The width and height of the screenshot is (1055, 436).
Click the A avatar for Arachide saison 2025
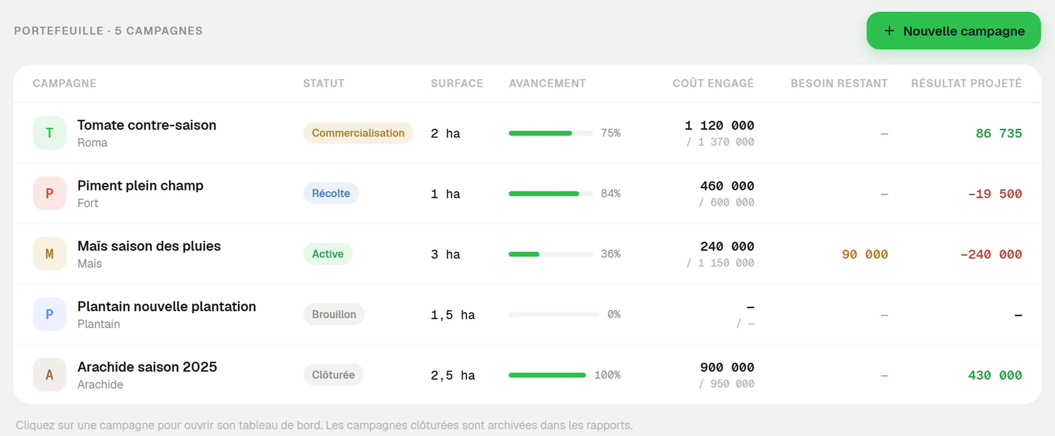49,374
